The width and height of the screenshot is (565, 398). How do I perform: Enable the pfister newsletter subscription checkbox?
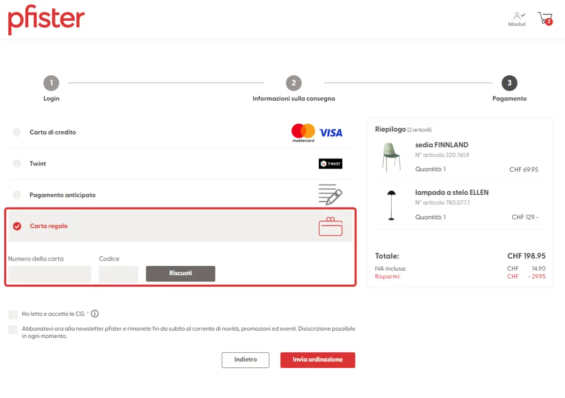[13, 329]
